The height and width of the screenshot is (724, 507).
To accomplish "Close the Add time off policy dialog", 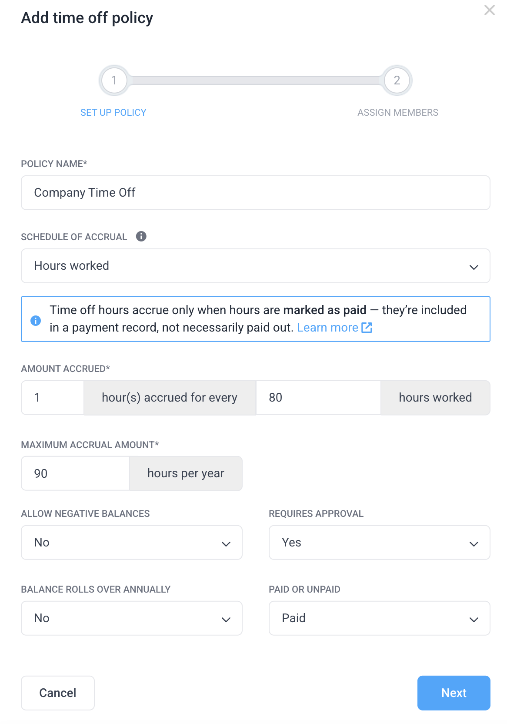I will (x=490, y=10).
